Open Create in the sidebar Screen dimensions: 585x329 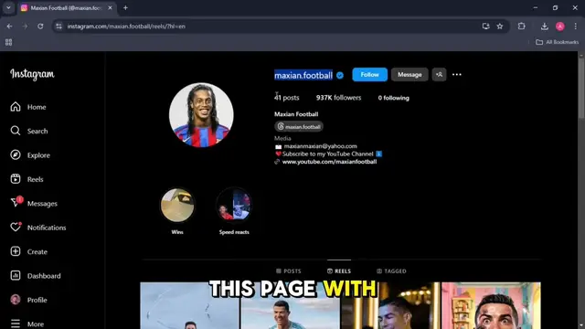[28, 252]
